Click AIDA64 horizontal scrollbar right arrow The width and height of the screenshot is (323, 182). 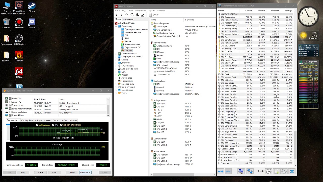pyautogui.click(x=215, y=174)
